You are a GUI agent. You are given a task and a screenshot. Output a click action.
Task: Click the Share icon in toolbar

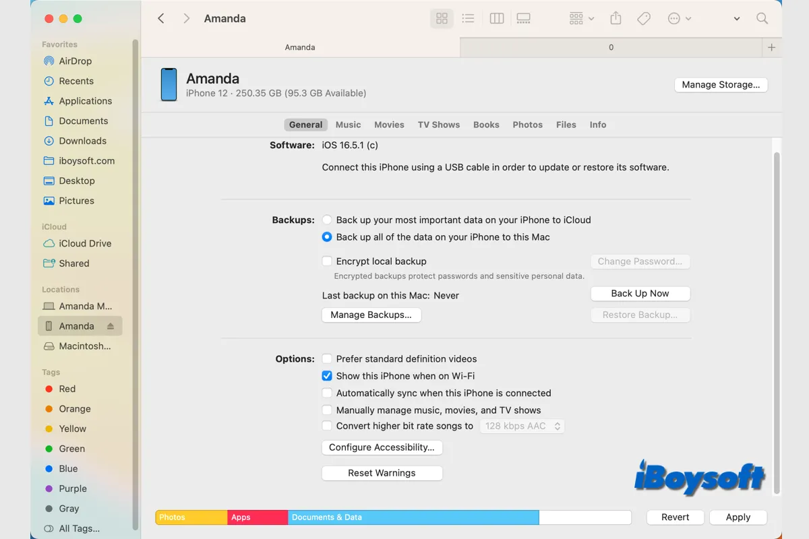(616, 19)
